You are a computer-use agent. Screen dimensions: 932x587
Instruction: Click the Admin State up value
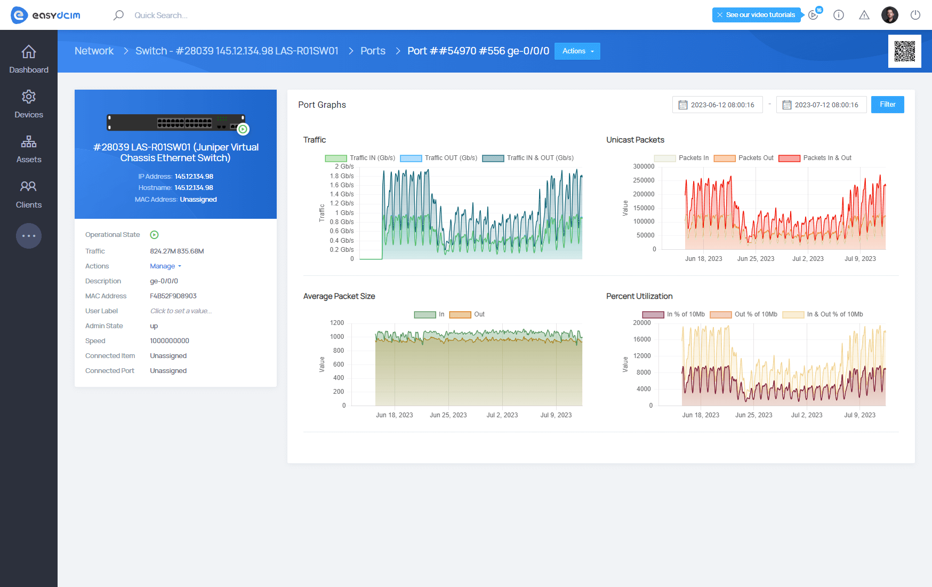click(x=154, y=326)
